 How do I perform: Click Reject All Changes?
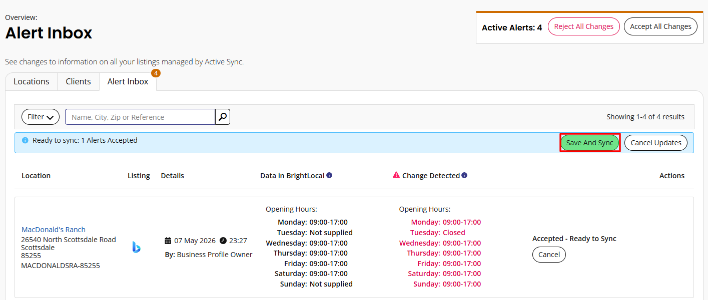[584, 26]
